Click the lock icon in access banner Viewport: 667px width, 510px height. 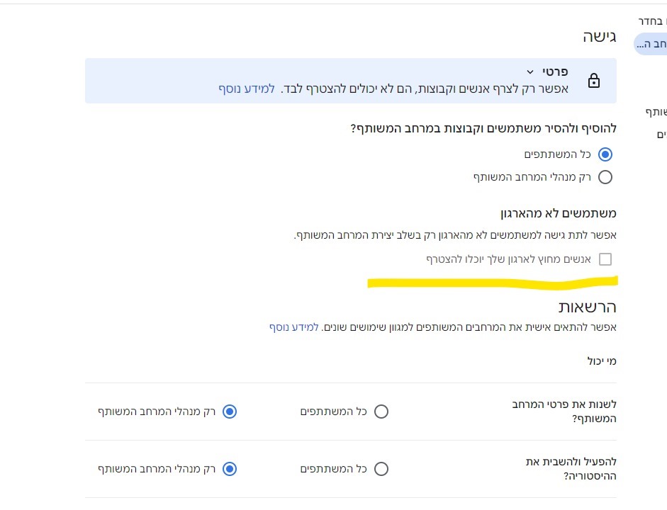tap(594, 81)
